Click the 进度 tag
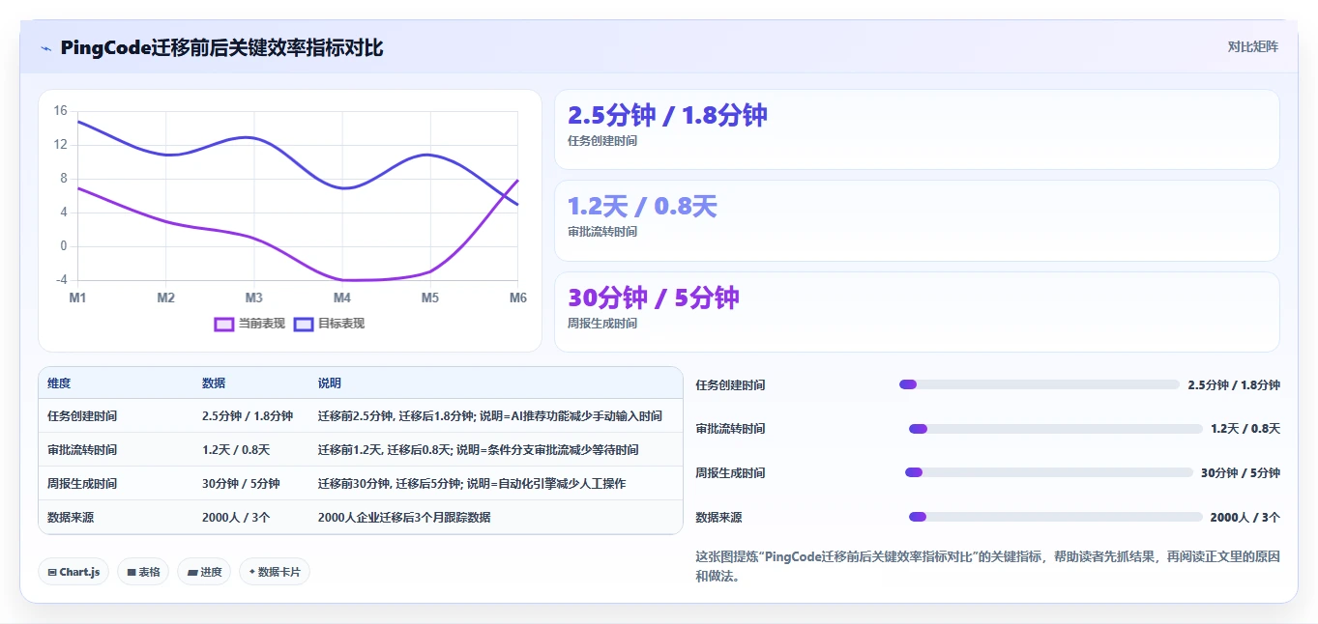 click(205, 572)
